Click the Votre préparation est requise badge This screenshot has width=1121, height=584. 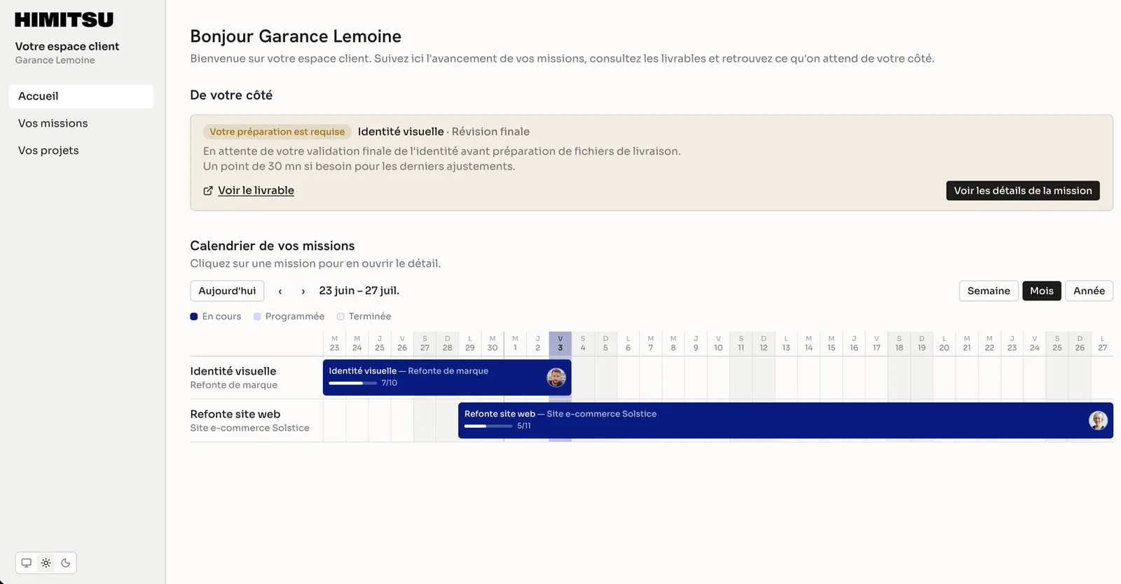[277, 132]
